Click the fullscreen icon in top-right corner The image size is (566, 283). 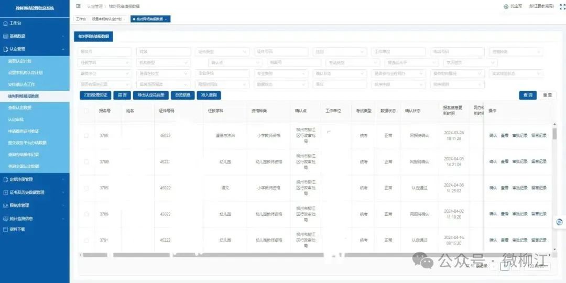[x=562, y=6]
